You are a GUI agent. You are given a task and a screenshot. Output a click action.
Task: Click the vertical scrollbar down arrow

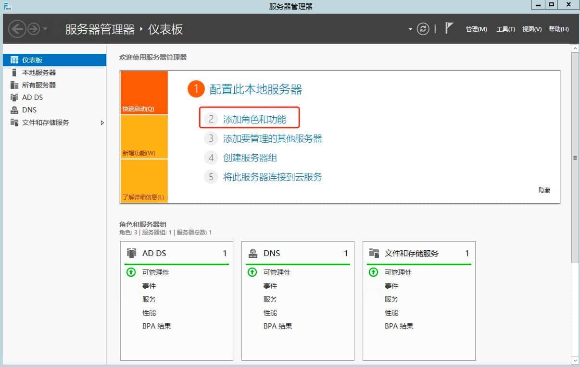click(x=575, y=360)
